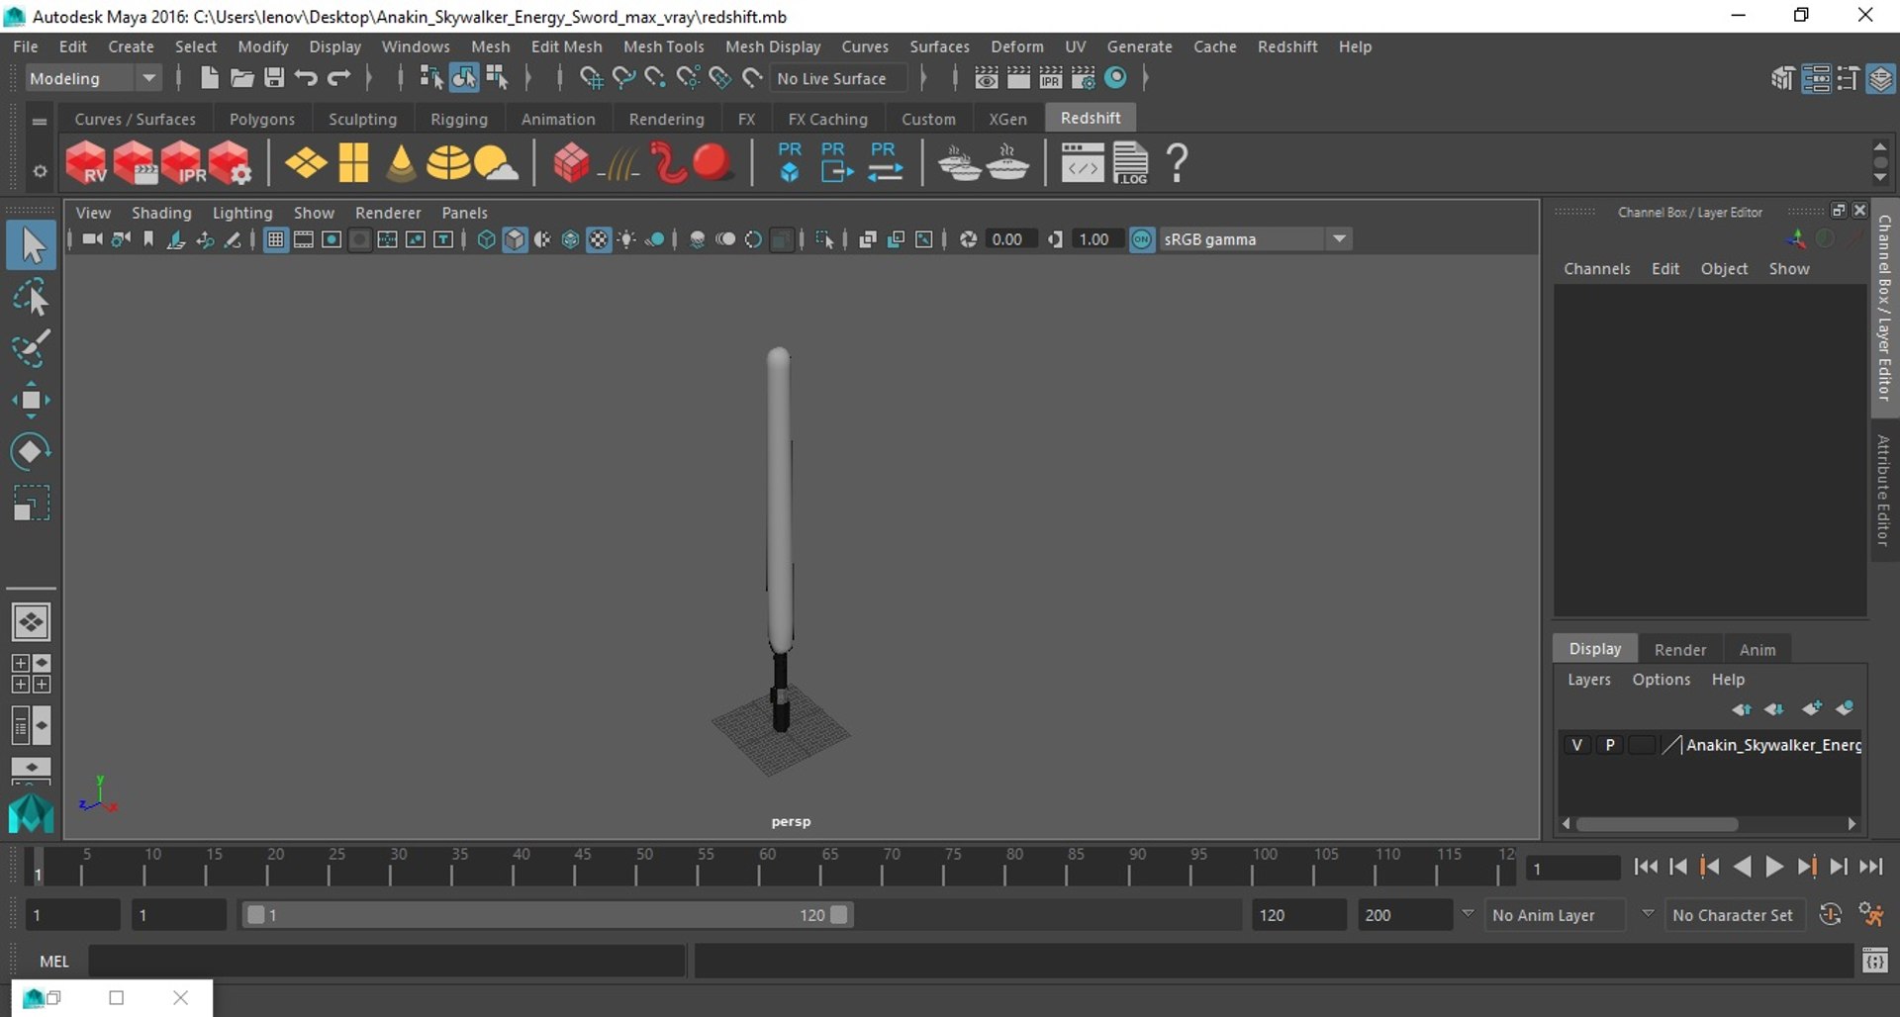Create Redshift spot light cone icon
Viewport: 1900px width, 1017px height.
click(x=401, y=163)
